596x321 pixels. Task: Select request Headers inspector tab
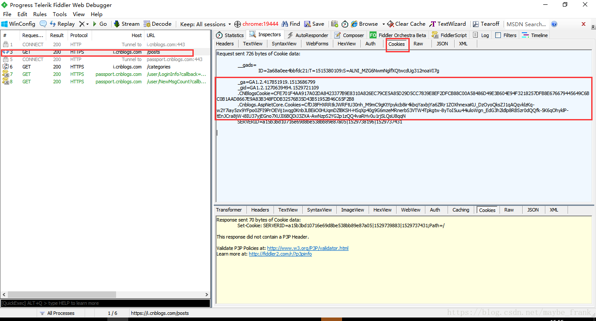(x=225, y=44)
